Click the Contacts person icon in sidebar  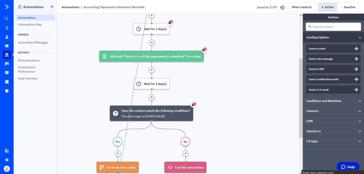(7, 37)
